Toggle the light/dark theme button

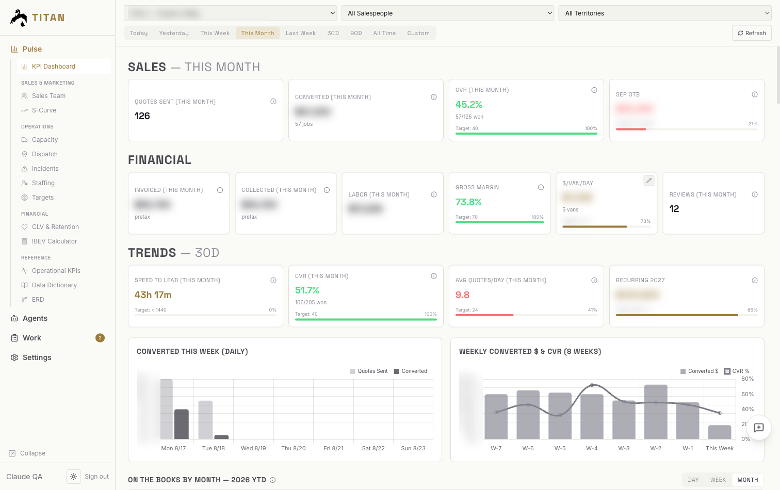pos(73,477)
